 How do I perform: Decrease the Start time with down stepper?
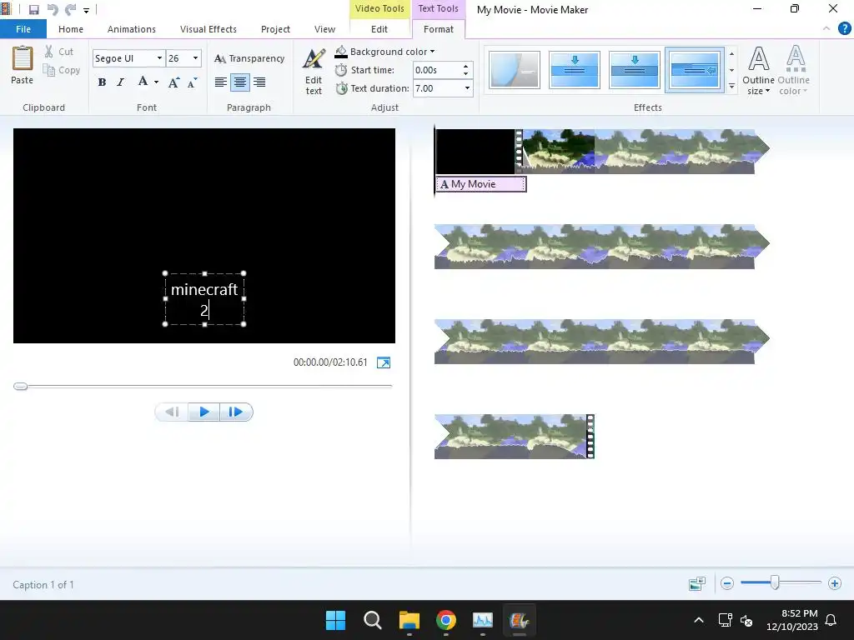click(x=465, y=73)
